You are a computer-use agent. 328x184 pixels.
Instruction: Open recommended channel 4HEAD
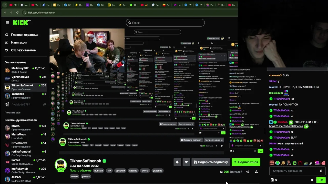(x=25, y=179)
